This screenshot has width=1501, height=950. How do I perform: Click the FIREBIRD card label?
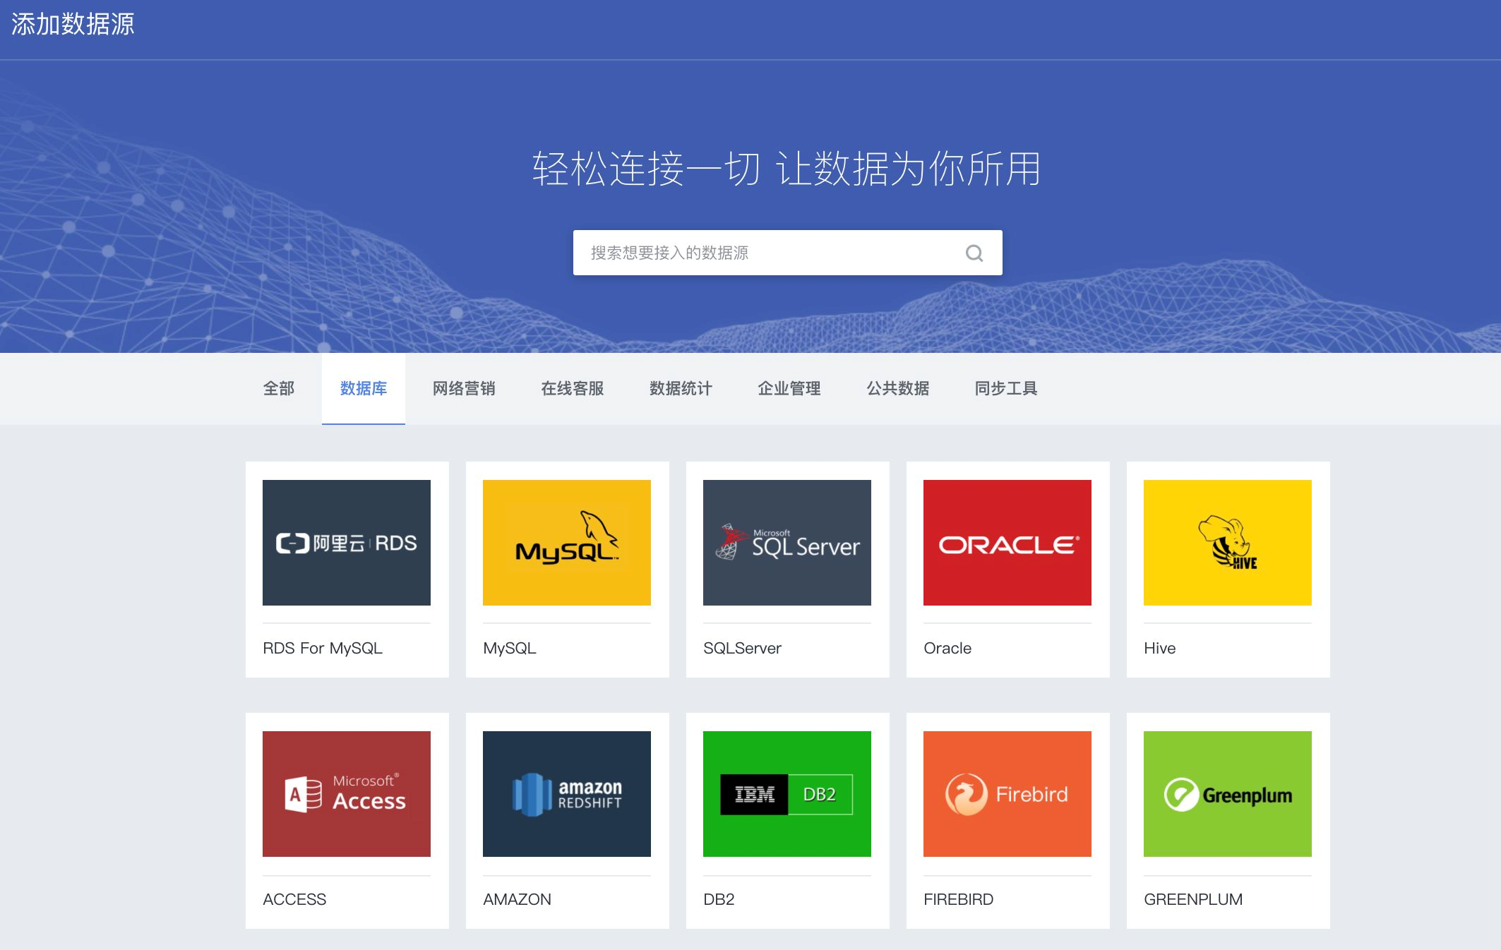[958, 899]
